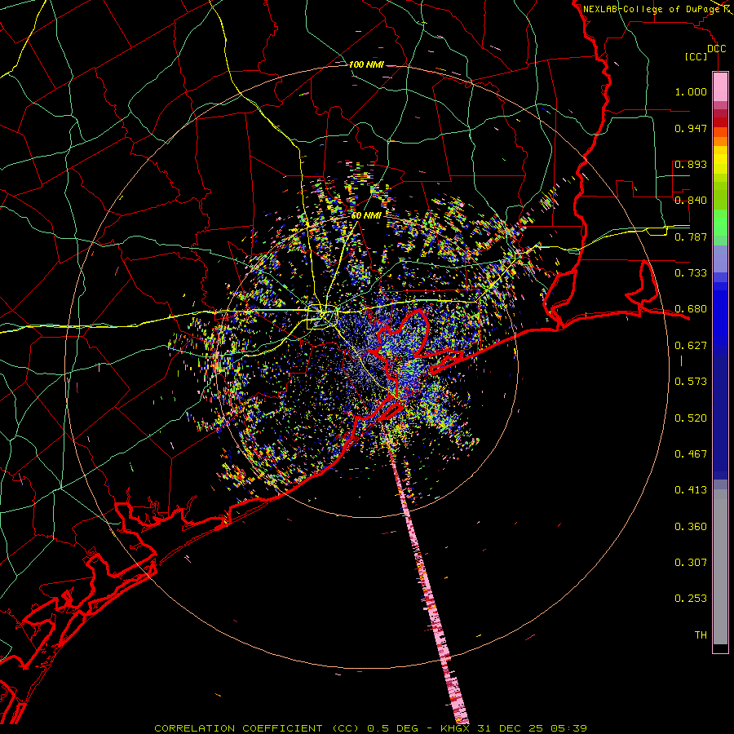This screenshot has width=734, height=734.
Task: Click the 0.5 DEG elevation text
Action: click(391, 728)
